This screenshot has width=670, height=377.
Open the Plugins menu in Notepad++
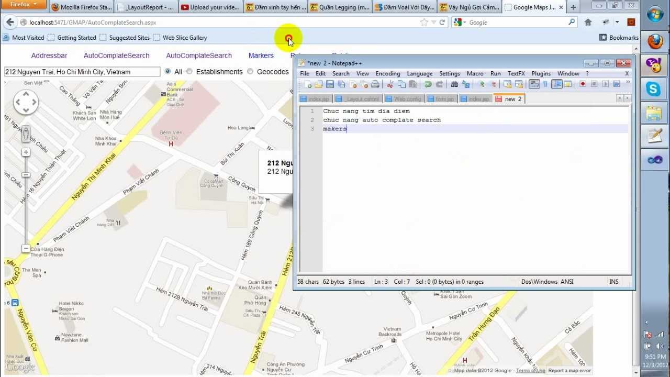(541, 73)
